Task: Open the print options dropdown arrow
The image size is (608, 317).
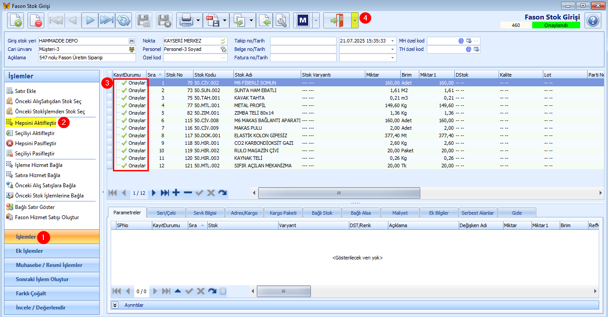Action: (198, 20)
